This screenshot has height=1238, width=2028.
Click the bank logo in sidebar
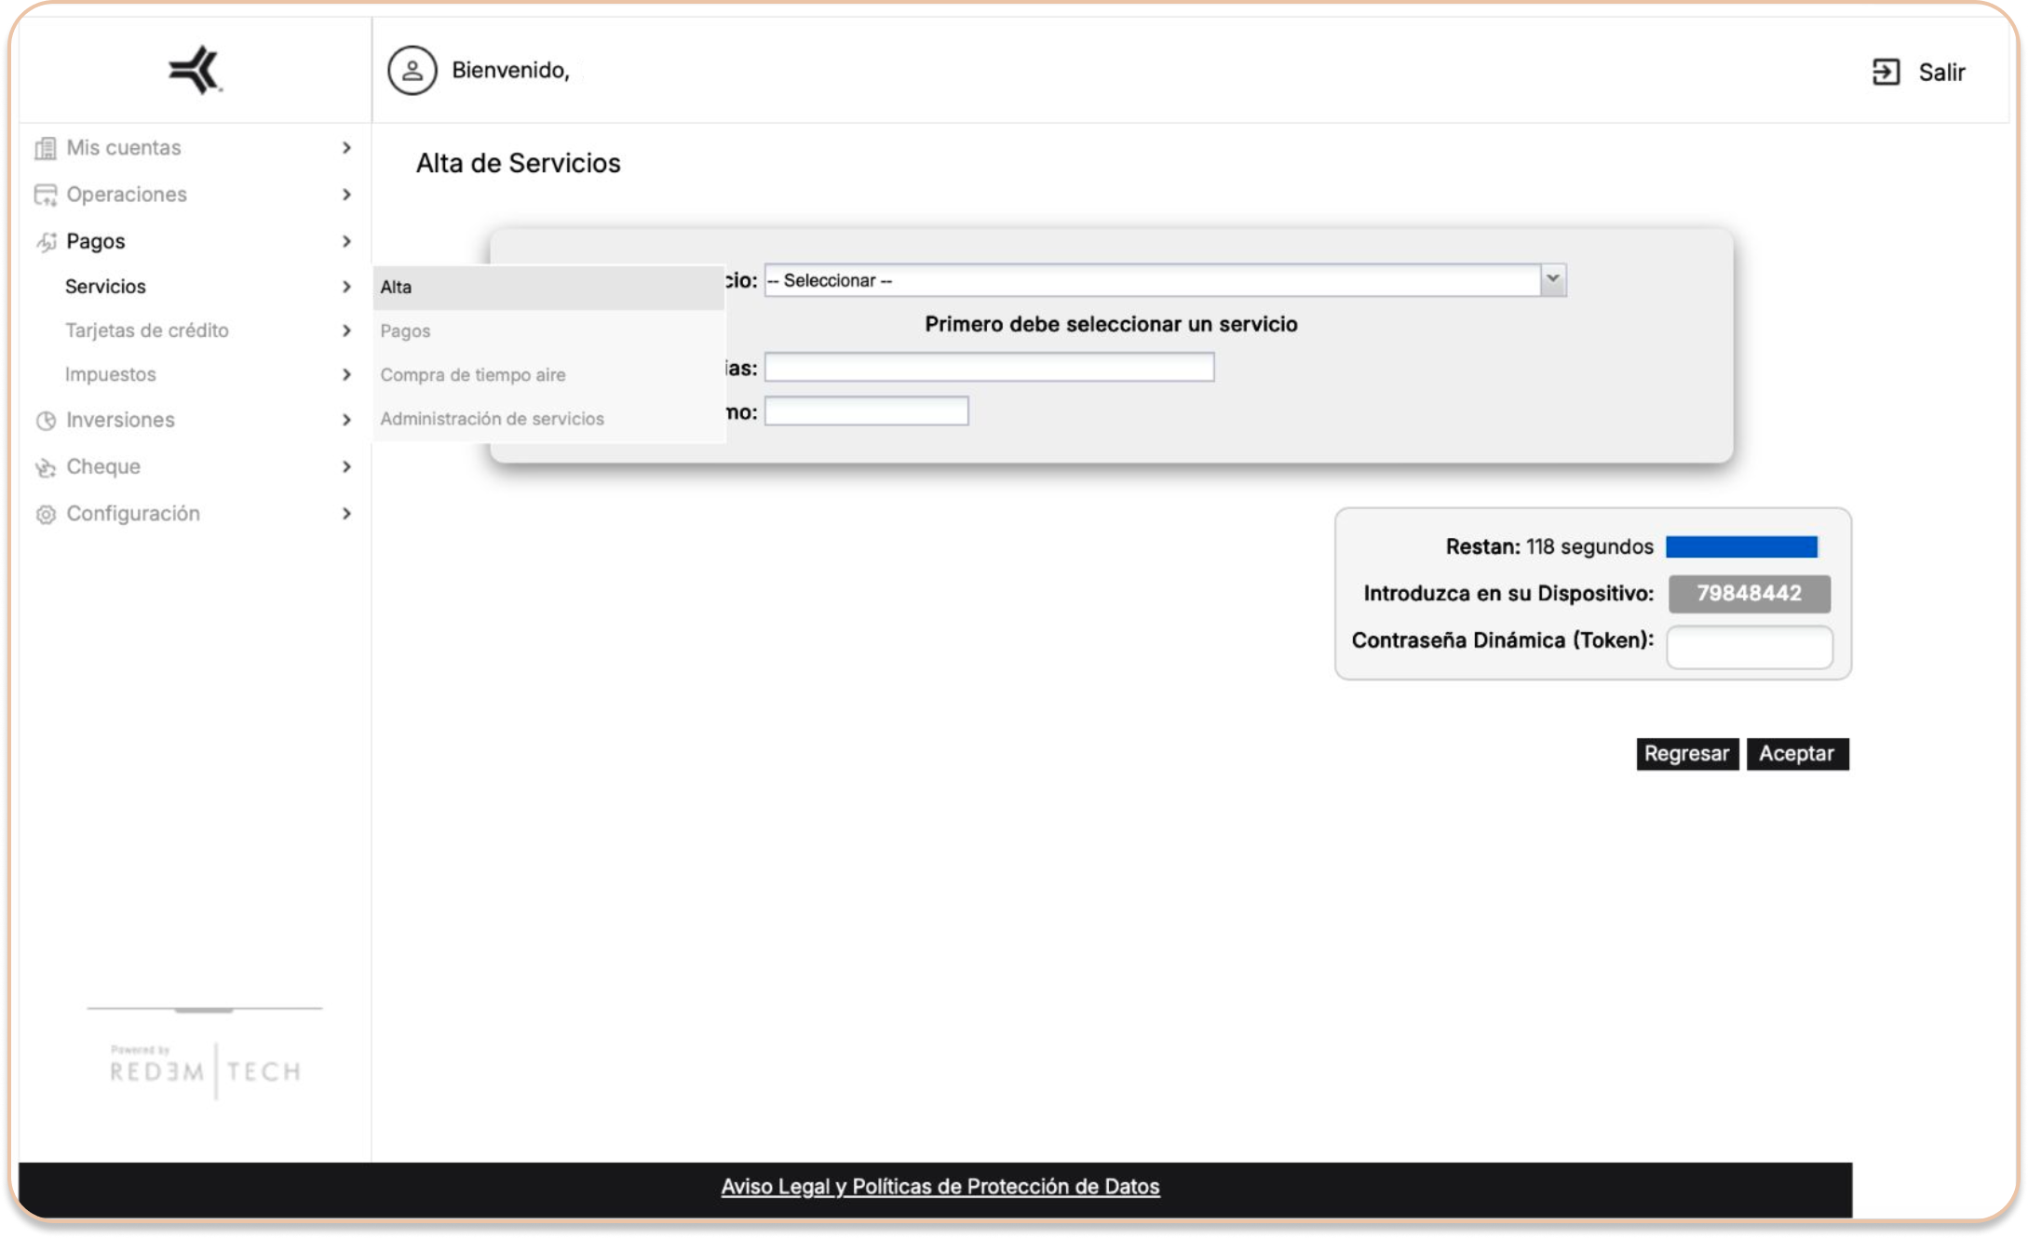(195, 70)
